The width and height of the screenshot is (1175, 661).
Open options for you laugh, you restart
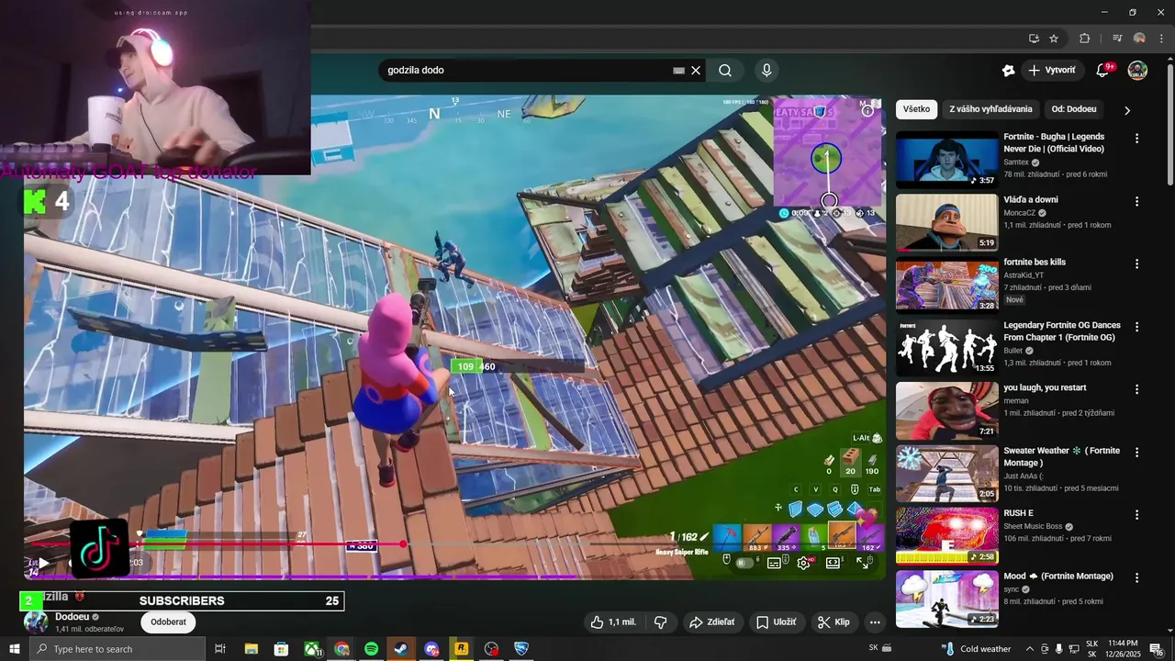coord(1136,389)
